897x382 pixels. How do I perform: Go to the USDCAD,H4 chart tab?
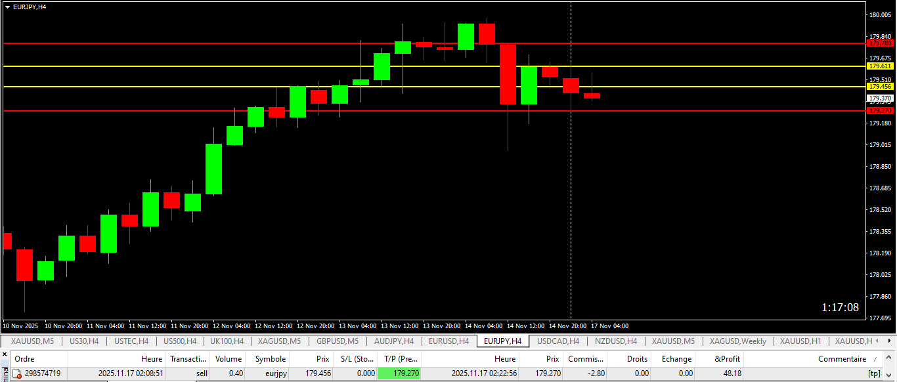558,341
